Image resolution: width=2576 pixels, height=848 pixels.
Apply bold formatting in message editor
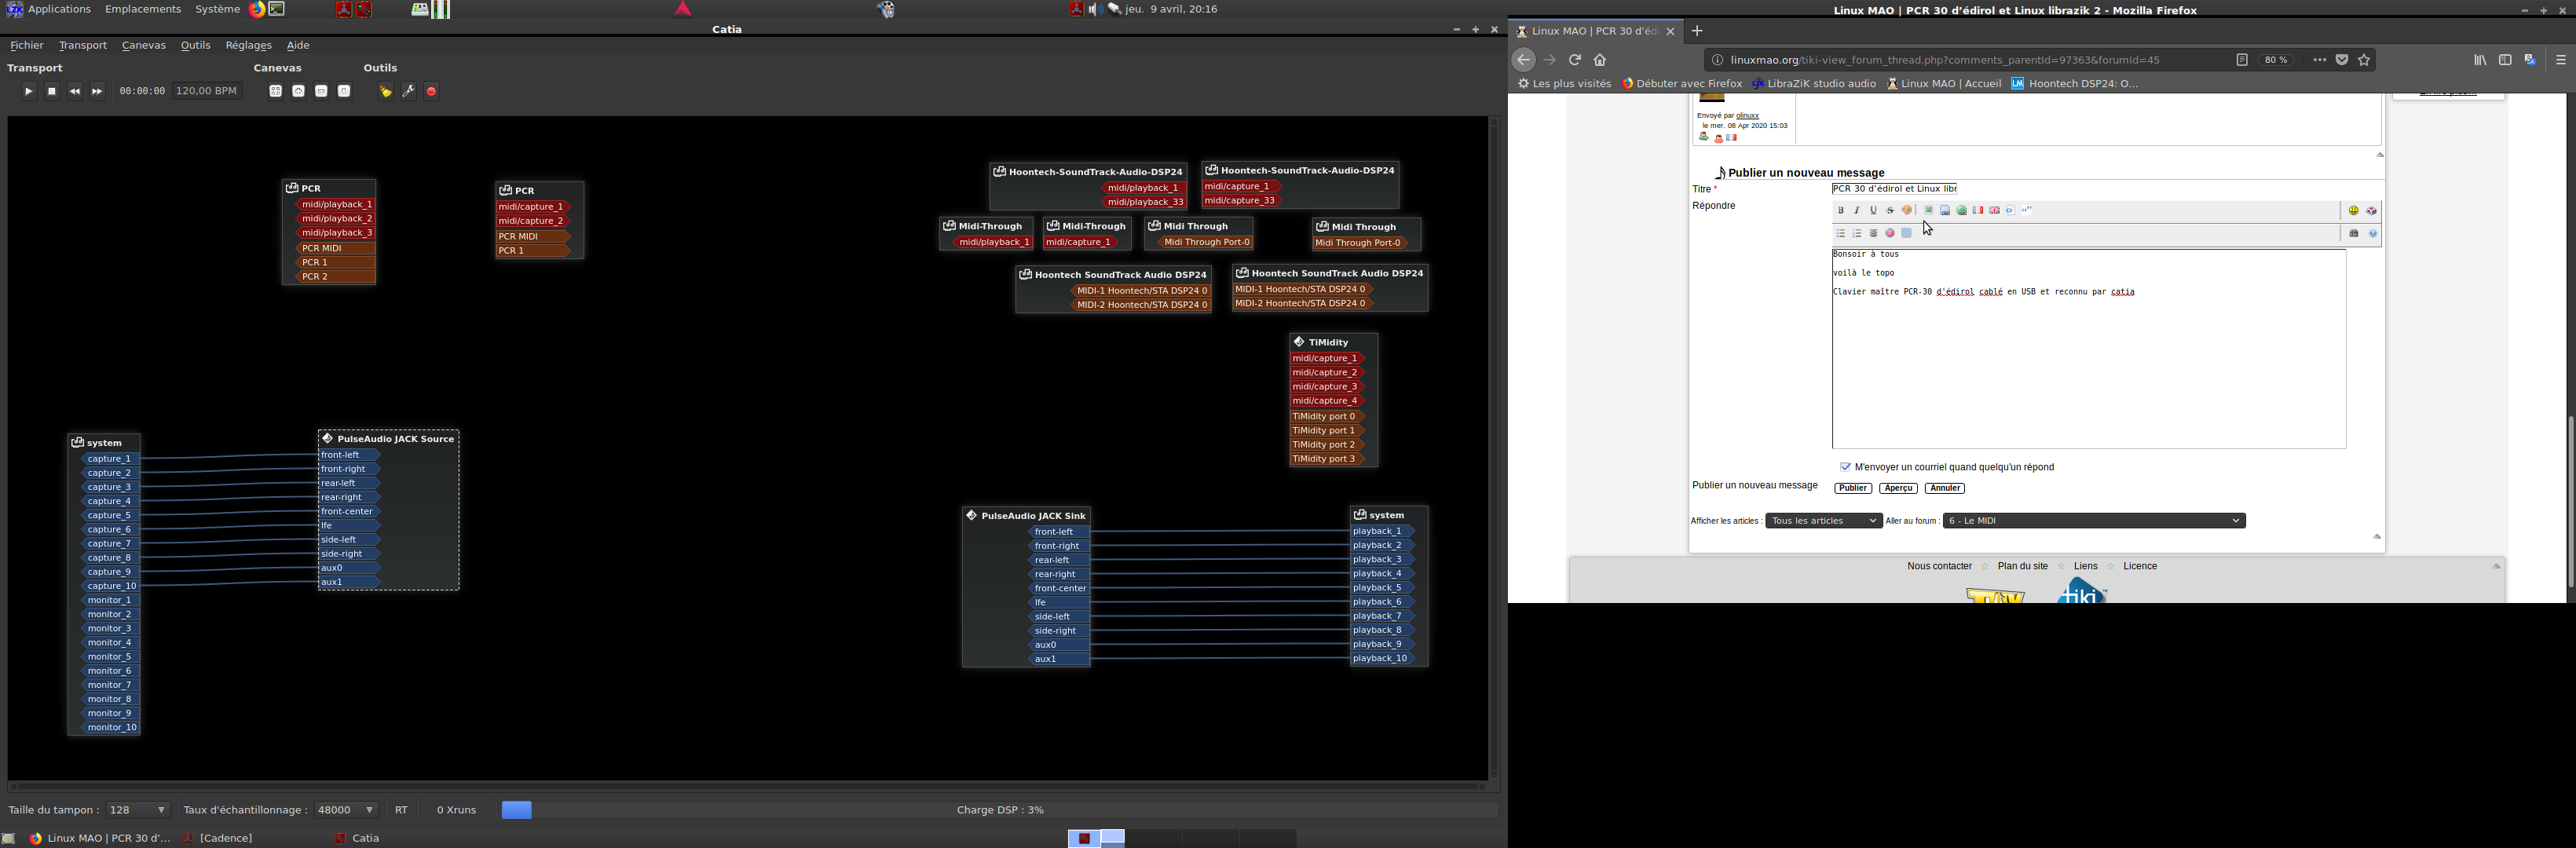coord(1841,211)
